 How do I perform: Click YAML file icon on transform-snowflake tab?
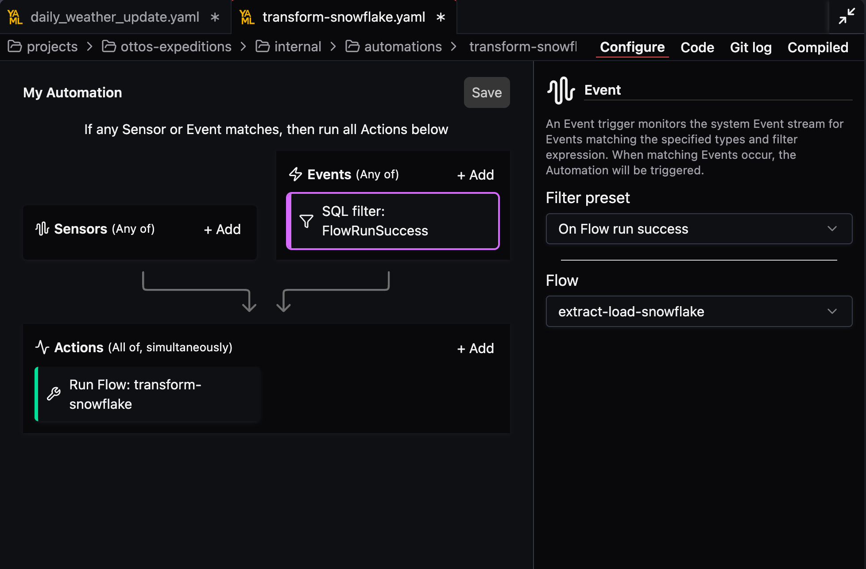point(247,17)
